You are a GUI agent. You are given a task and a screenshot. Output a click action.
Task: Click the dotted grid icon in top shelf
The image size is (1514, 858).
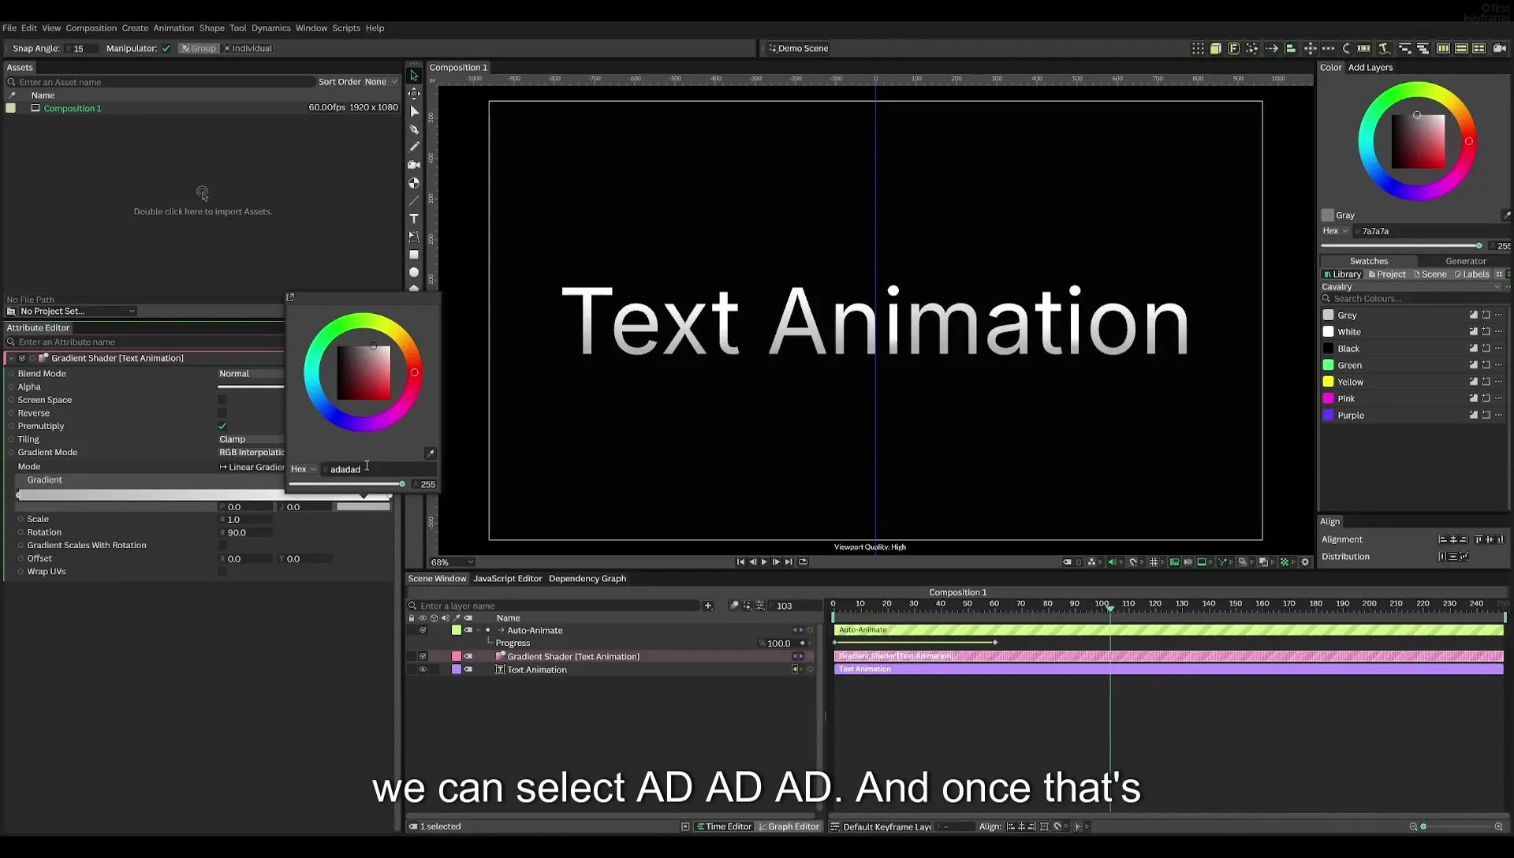pos(1198,48)
